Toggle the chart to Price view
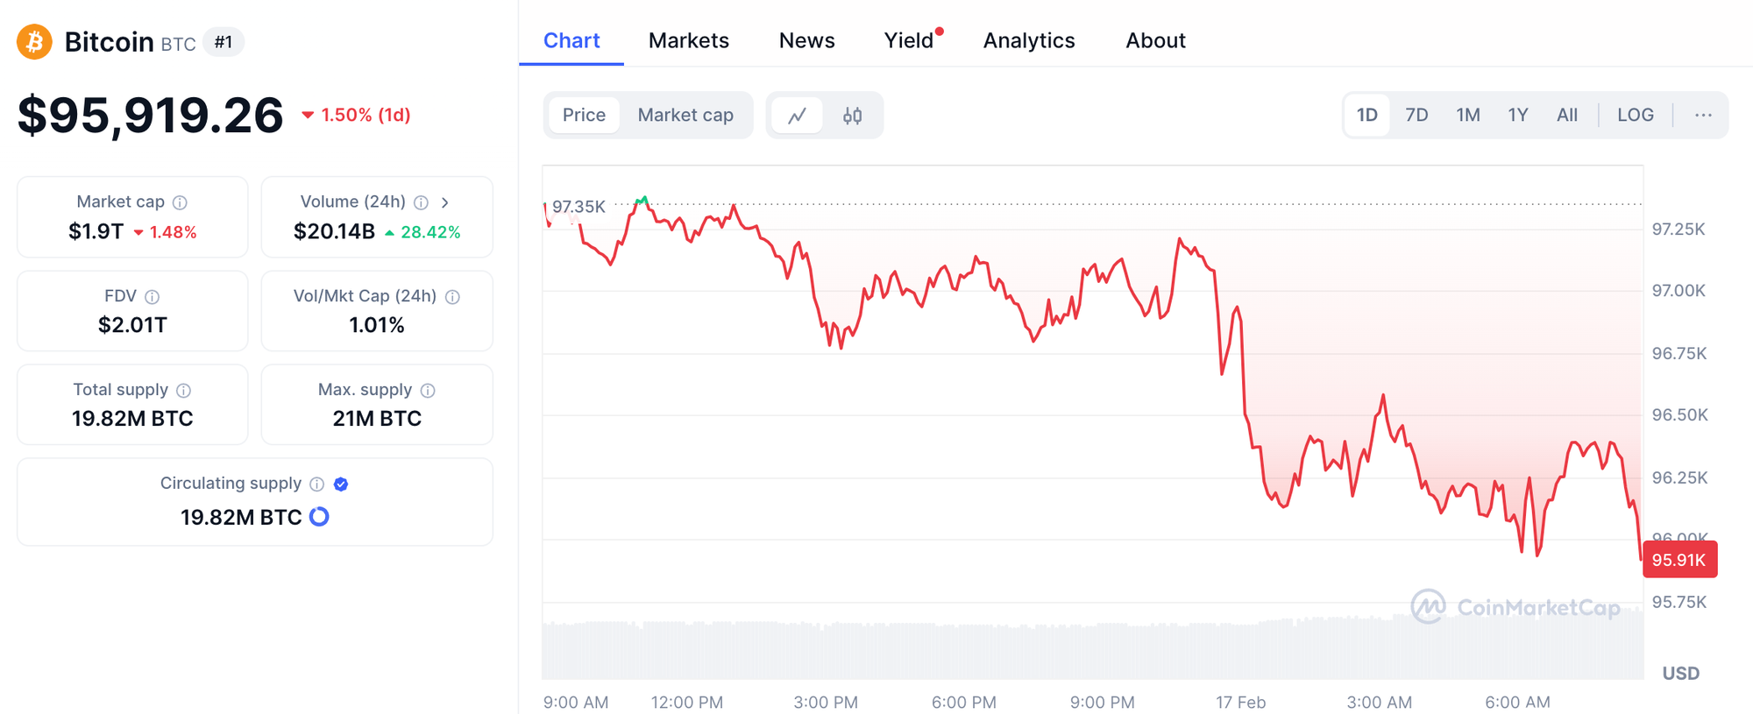 [584, 116]
